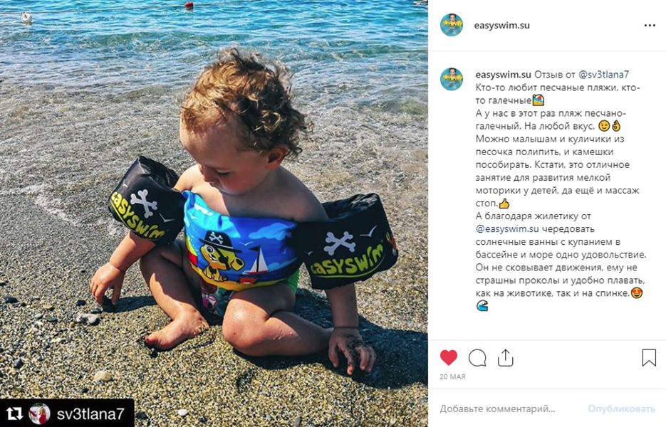
Task: Open the three-dot more options menu
Action: click(650, 26)
